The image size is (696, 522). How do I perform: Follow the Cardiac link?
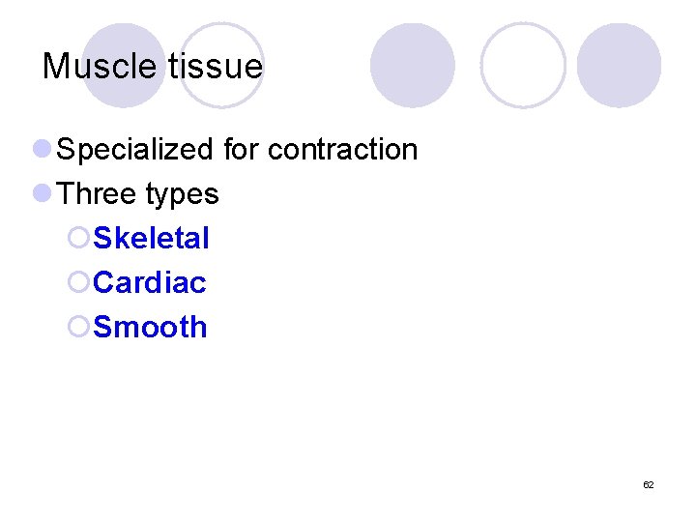150,282
